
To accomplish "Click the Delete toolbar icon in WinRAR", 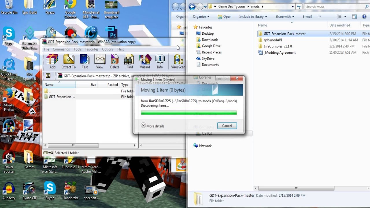I will (115, 62).
